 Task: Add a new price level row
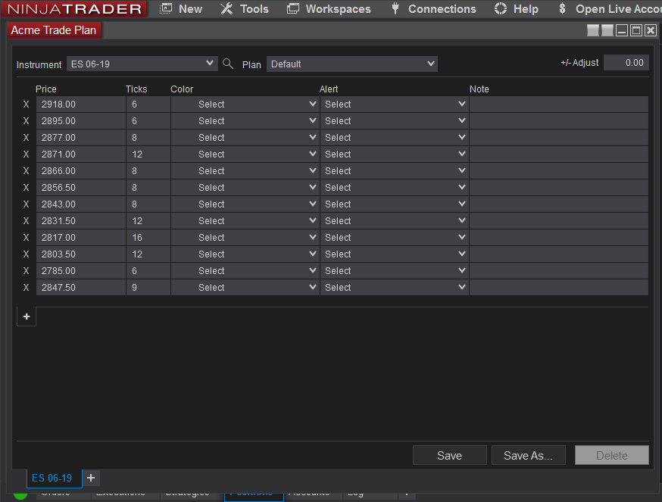click(x=27, y=316)
